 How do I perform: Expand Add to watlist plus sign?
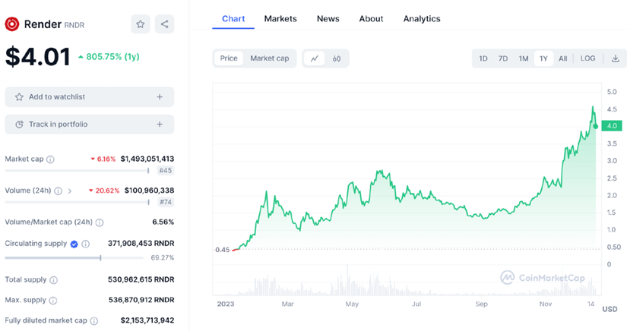160,97
